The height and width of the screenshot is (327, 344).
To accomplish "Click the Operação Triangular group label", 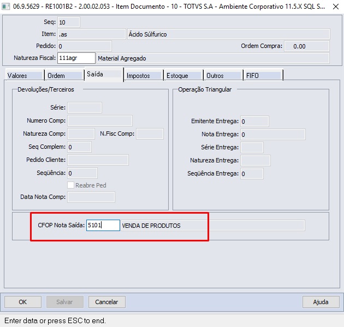I will click(205, 89).
